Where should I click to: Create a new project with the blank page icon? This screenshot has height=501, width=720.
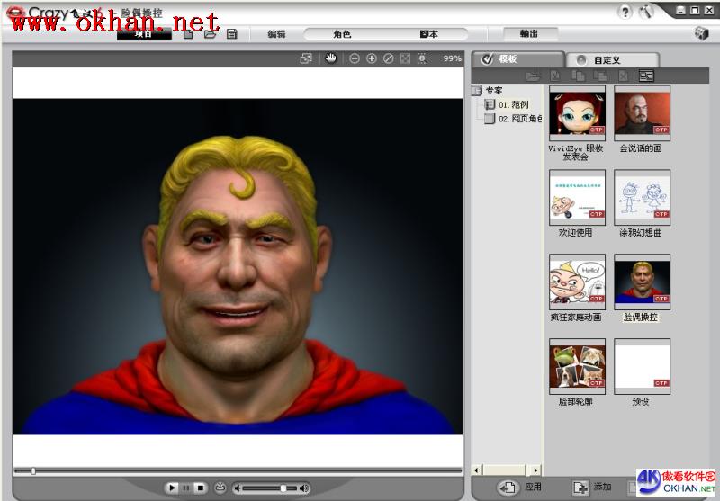point(188,34)
